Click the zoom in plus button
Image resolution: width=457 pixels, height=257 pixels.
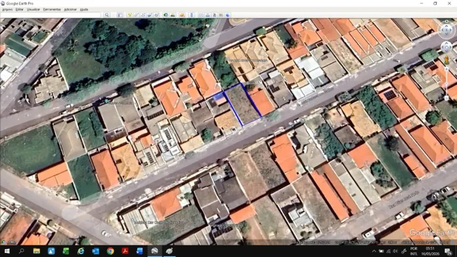pyautogui.click(x=447, y=68)
